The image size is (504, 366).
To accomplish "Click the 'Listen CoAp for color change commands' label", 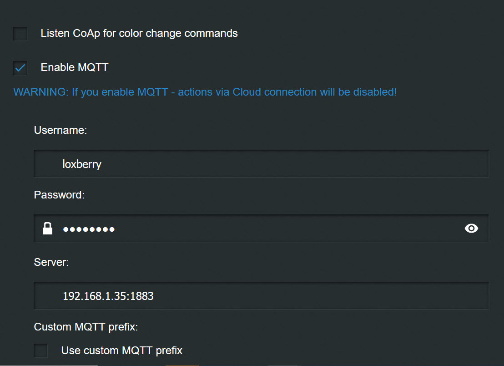I will (139, 34).
